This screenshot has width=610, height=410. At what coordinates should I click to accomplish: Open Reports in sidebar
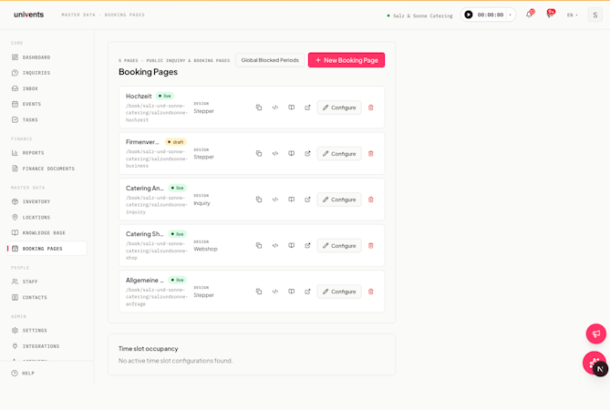tap(47, 153)
